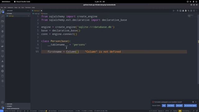This screenshot has width=199, height=112.
Task: Open errors and warnings status indicator
Action: [x=20, y=111]
